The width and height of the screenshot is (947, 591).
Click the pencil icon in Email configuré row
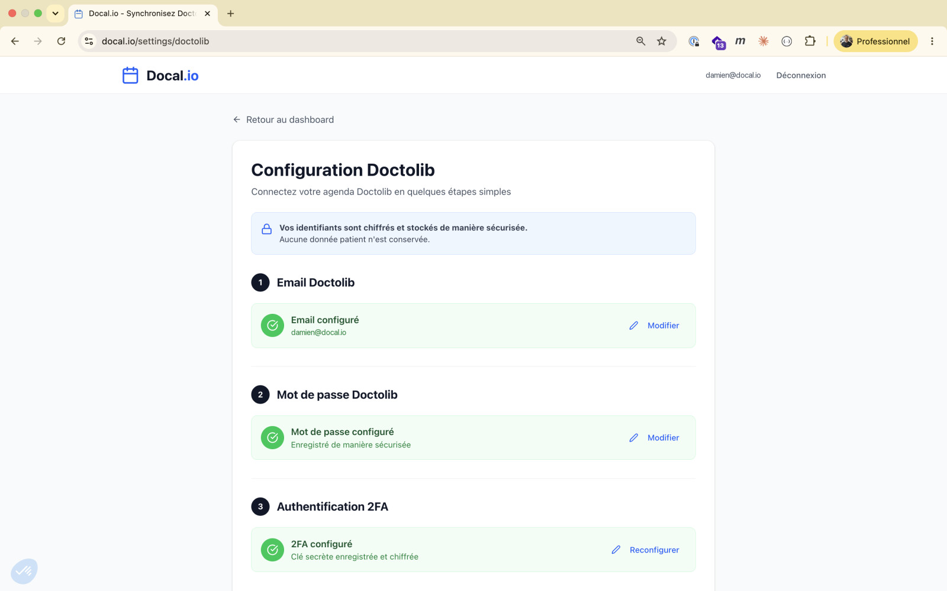click(634, 326)
